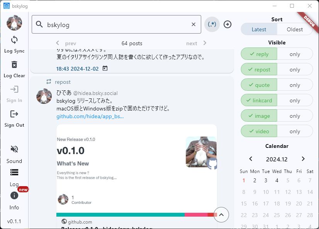319x229 pixels.
Task: Show linkcard only
Action: coord(295,100)
